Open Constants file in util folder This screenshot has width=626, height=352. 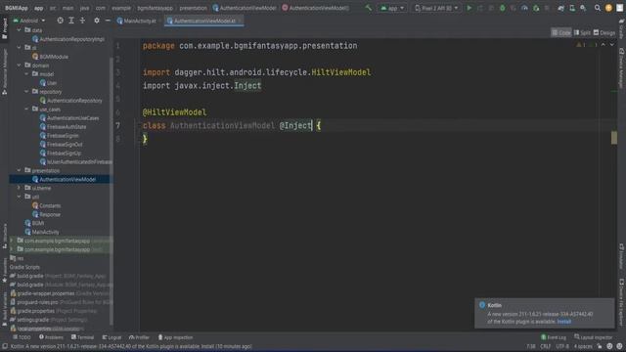click(x=46, y=205)
